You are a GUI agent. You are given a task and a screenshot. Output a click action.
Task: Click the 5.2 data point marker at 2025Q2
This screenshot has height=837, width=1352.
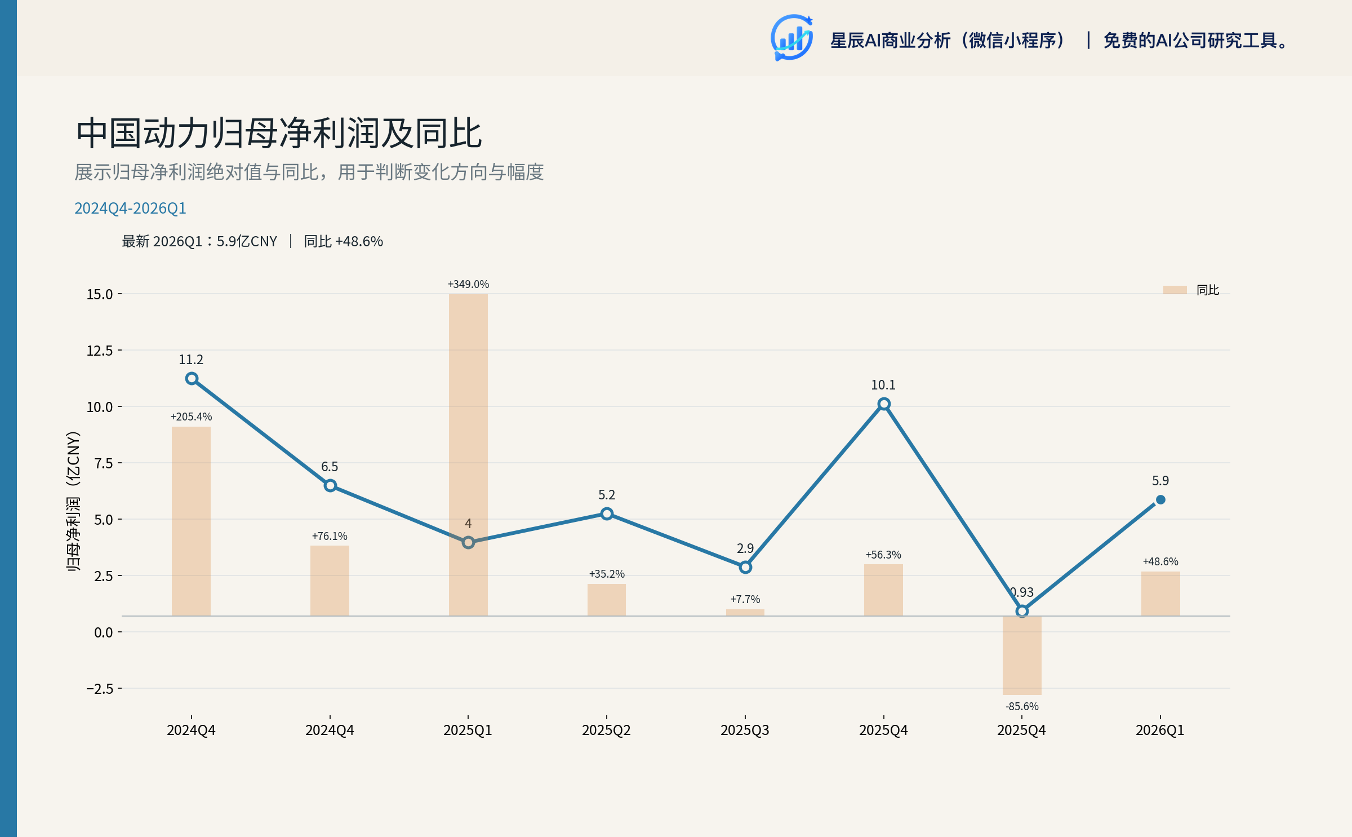tap(607, 513)
